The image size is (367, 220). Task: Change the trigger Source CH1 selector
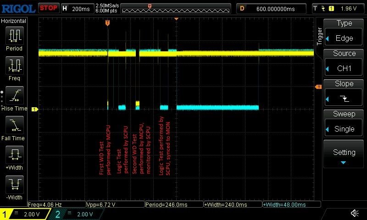[x=344, y=63]
